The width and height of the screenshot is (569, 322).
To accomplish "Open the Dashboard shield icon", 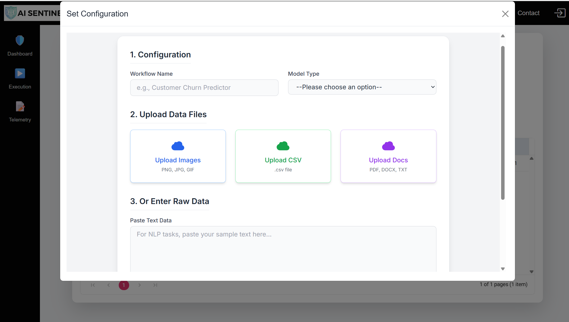I will point(20,41).
